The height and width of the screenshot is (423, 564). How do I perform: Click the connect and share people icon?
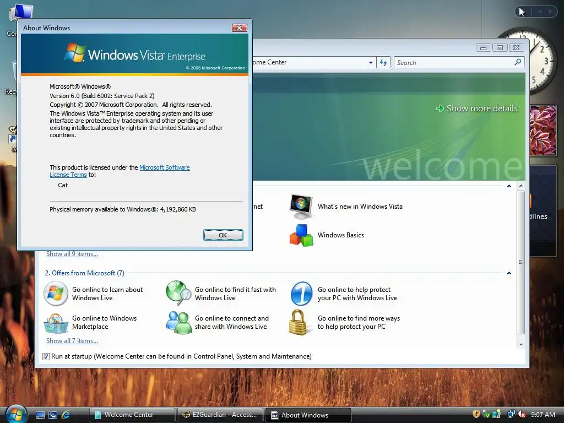point(178,323)
